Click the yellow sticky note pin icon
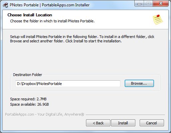The height and width of the screenshot is (133, 171). tap(158, 20)
